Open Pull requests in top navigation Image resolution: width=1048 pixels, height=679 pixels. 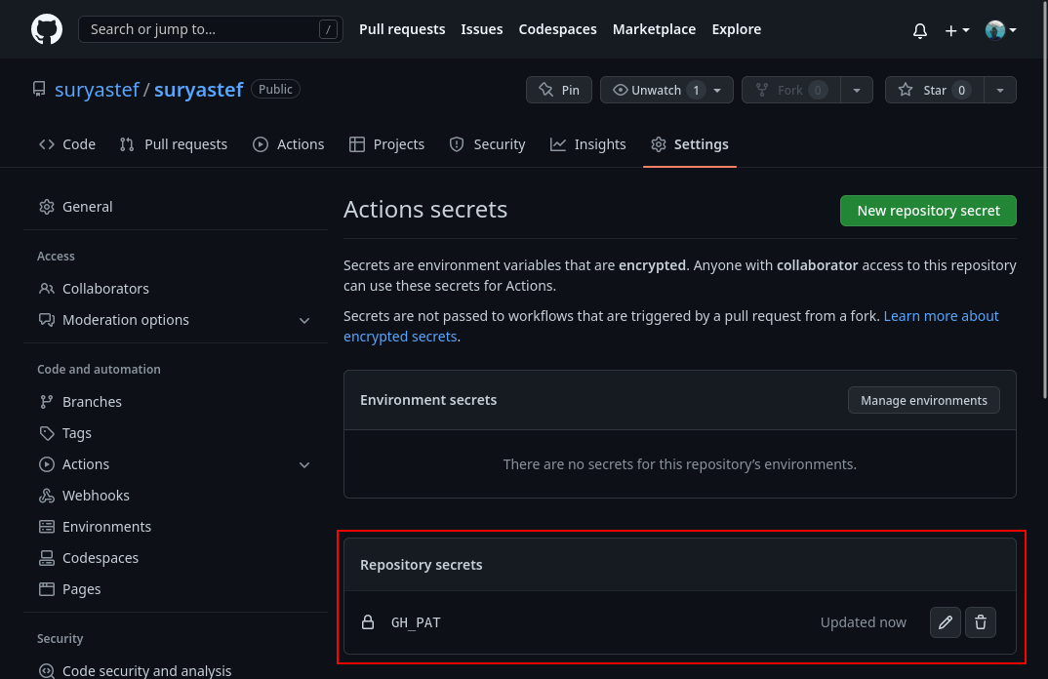click(x=402, y=29)
